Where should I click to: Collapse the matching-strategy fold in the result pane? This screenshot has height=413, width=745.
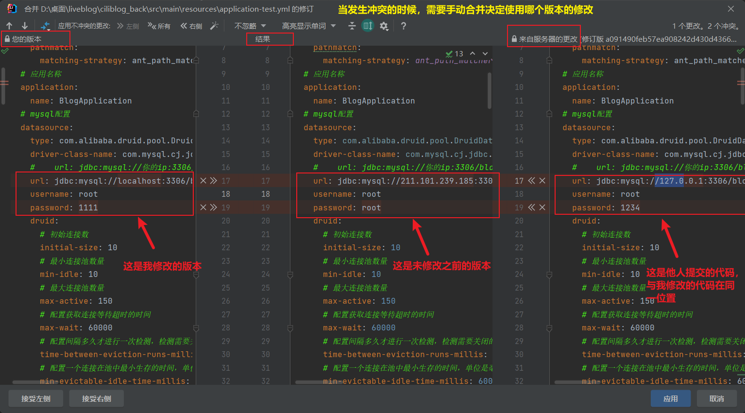pyautogui.click(x=290, y=61)
